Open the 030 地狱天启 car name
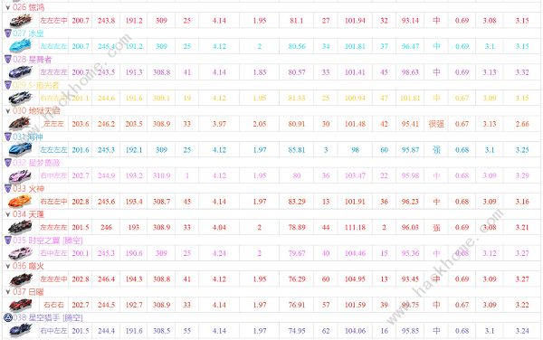Screen dimensions: 543x340 pyautogui.click(x=36, y=110)
